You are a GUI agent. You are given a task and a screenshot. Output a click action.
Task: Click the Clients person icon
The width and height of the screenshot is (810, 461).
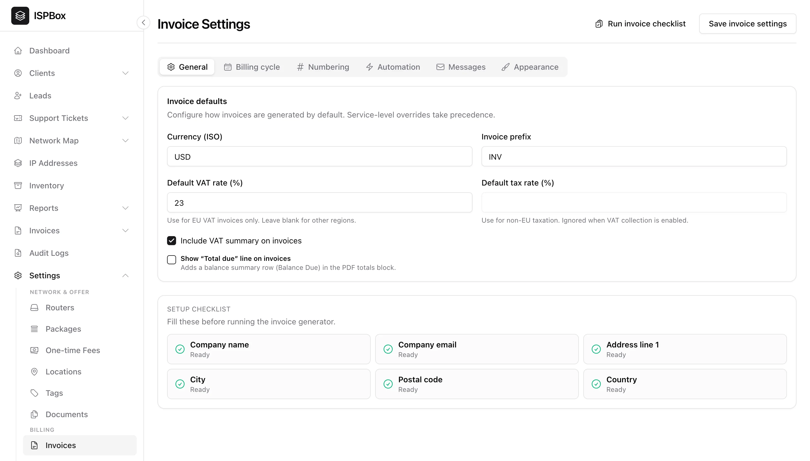18,73
